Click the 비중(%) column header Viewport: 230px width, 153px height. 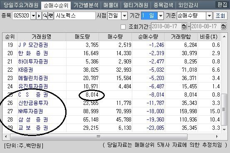[x=209, y=37]
